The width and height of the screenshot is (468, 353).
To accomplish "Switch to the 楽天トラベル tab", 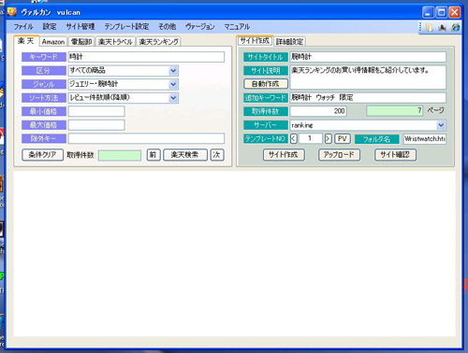I will tap(115, 42).
